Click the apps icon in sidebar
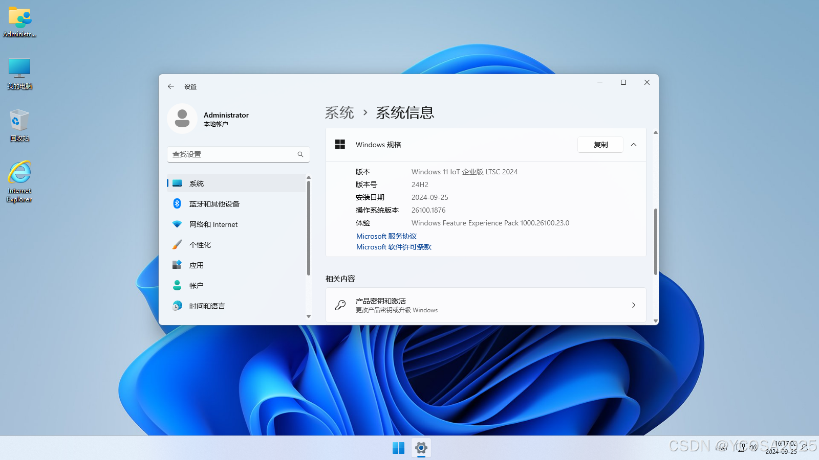Image resolution: width=819 pixels, height=460 pixels. point(177,265)
